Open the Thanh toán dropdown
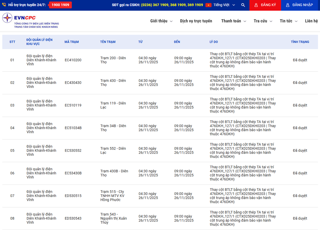Image resolution: width=320 pixels, height=230 pixels. click(233, 21)
